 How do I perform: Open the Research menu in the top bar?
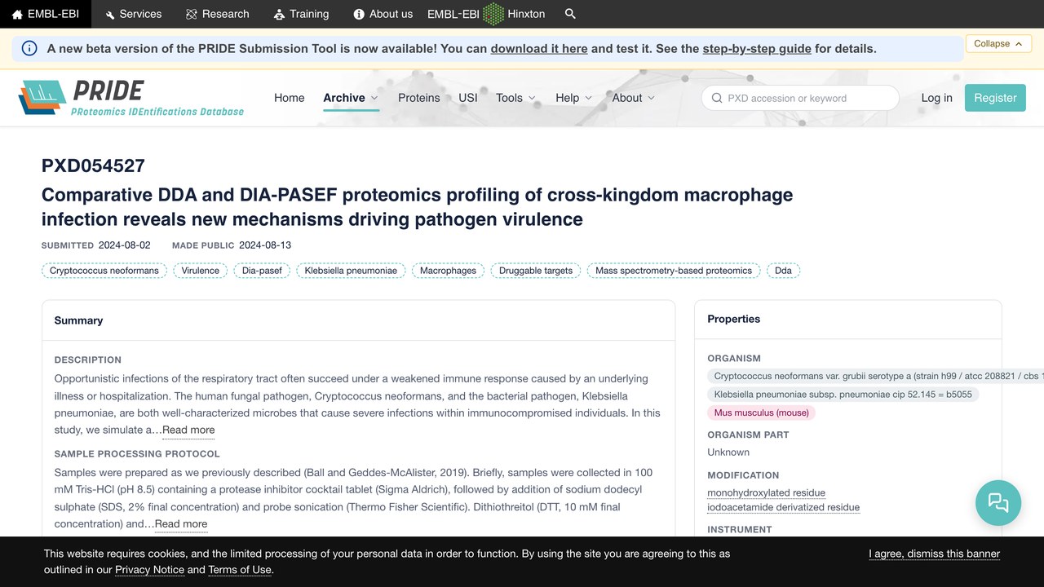click(x=218, y=14)
